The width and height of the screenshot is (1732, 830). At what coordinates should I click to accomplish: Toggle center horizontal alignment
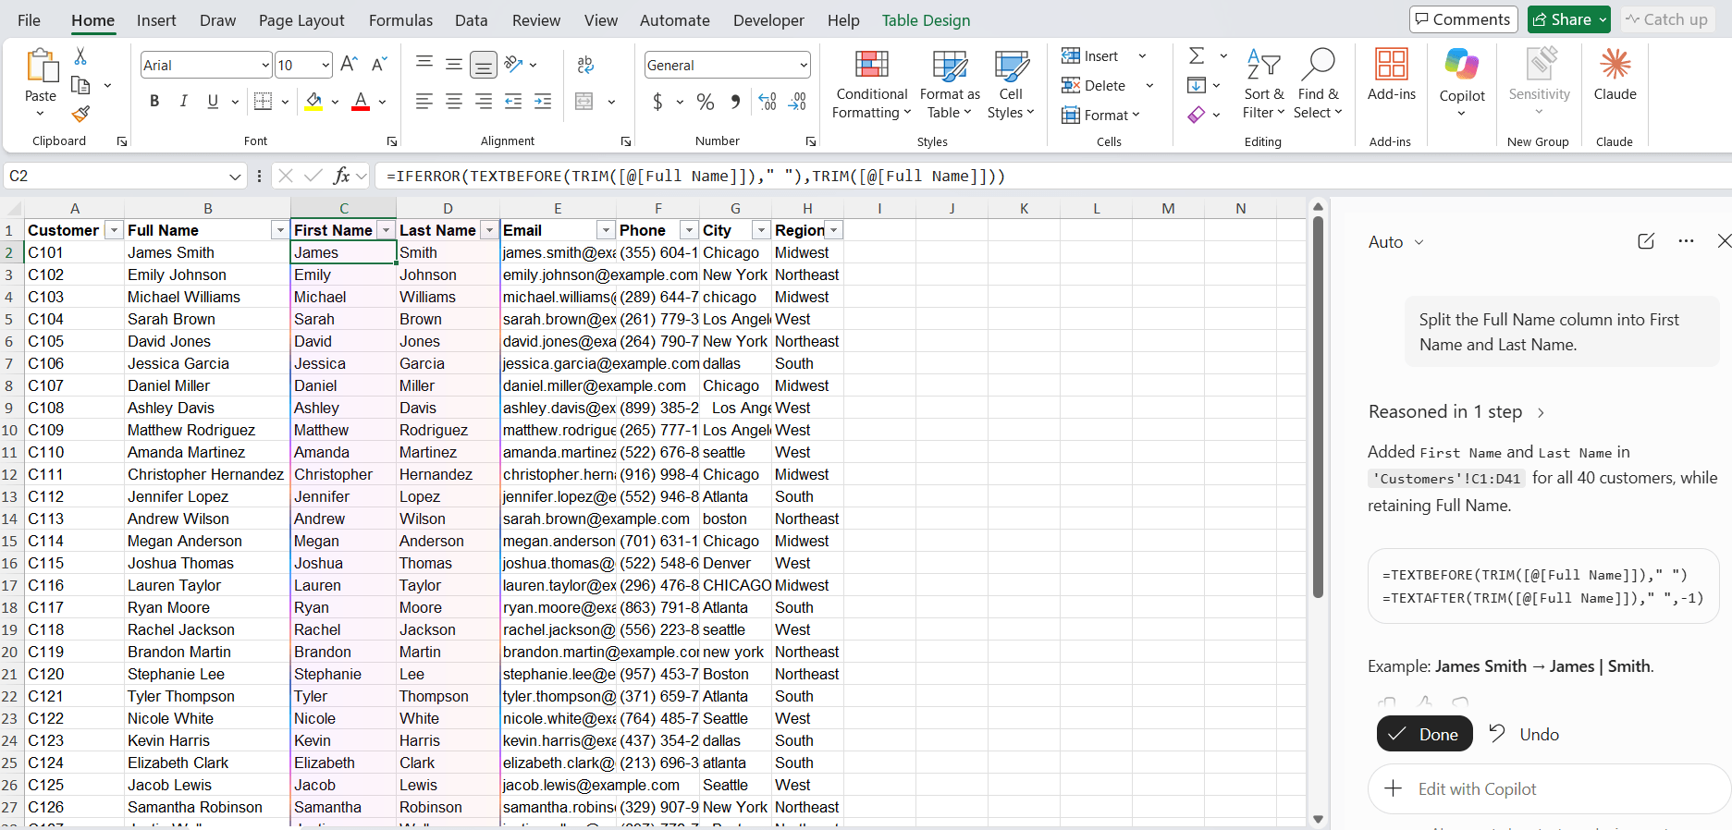click(454, 102)
